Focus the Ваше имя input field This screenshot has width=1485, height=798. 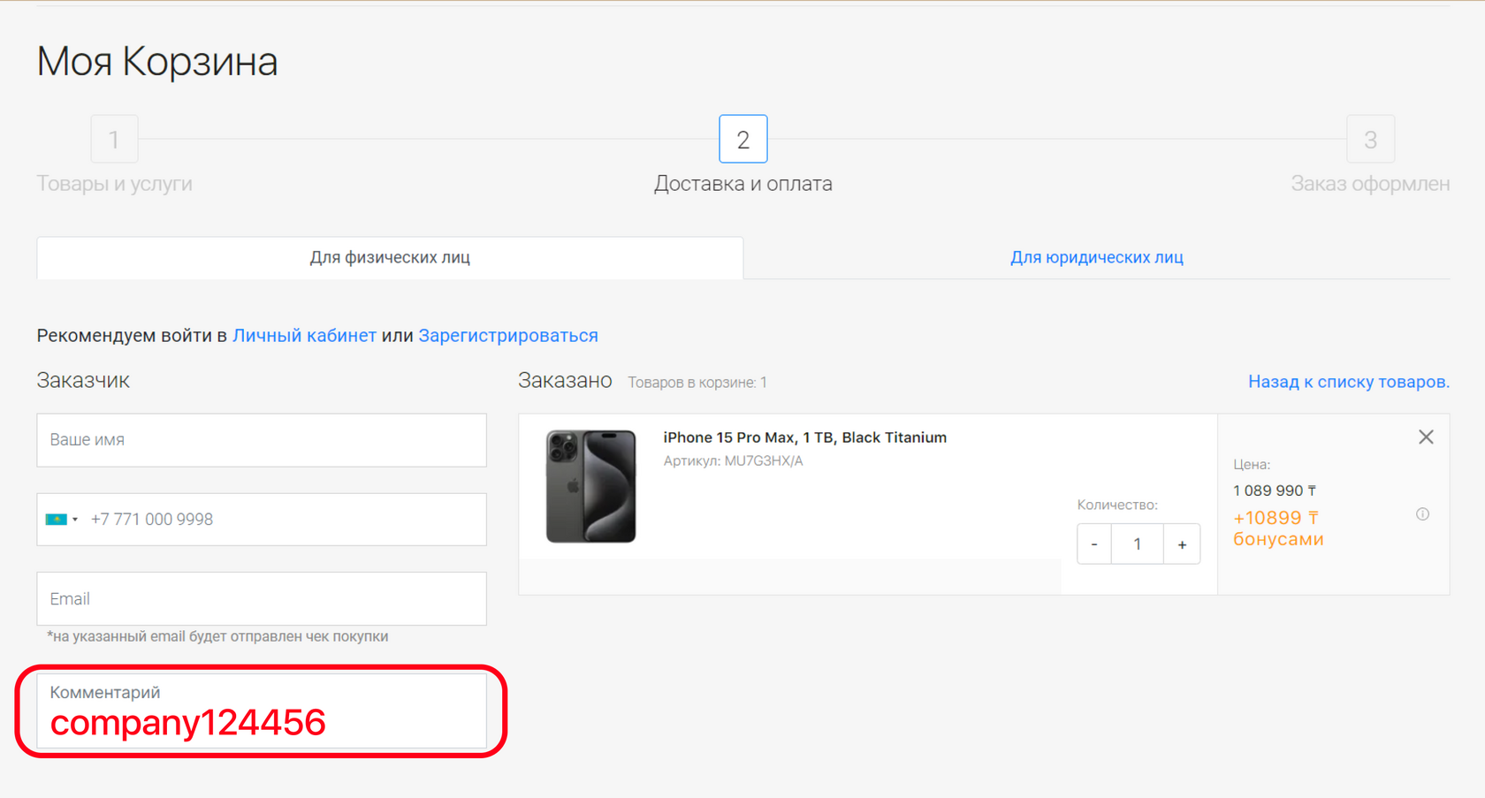click(262, 440)
